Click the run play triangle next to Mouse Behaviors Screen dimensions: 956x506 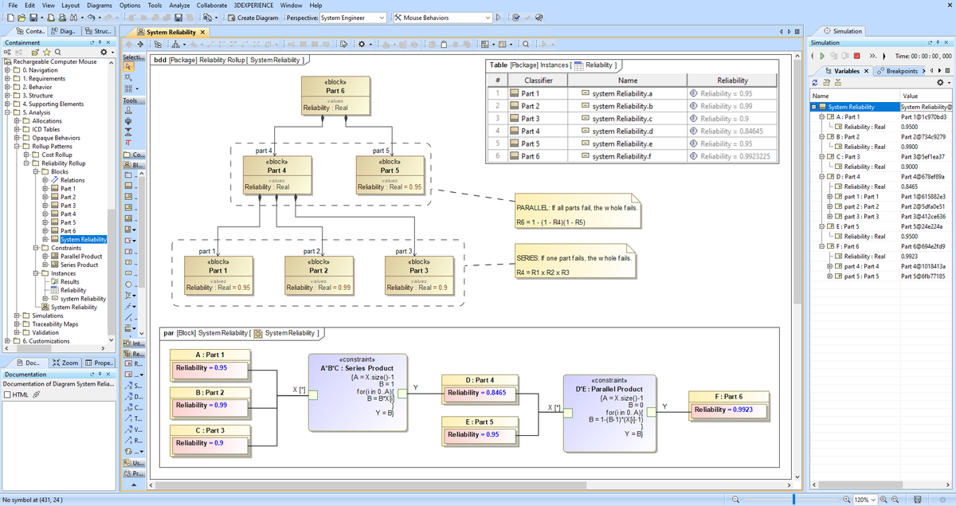[x=499, y=18]
